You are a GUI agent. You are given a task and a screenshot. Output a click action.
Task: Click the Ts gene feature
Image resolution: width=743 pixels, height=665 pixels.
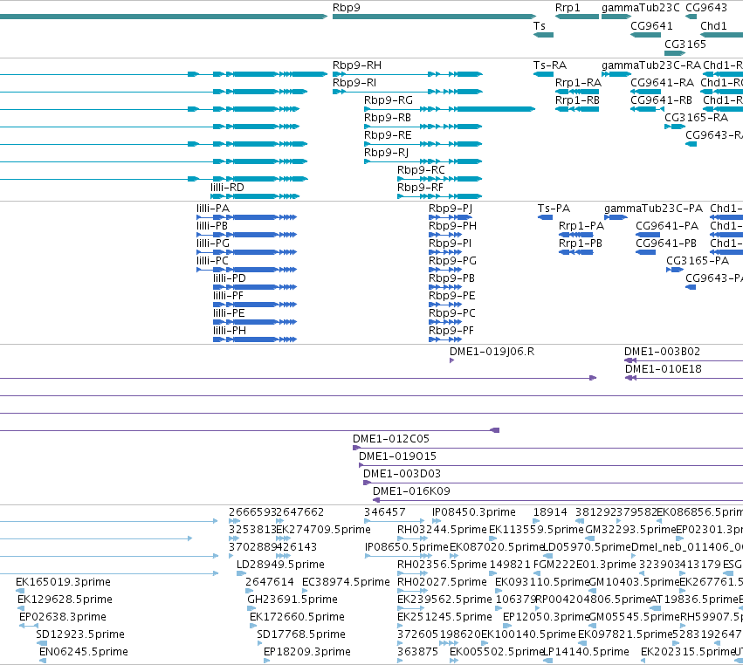tap(543, 35)
